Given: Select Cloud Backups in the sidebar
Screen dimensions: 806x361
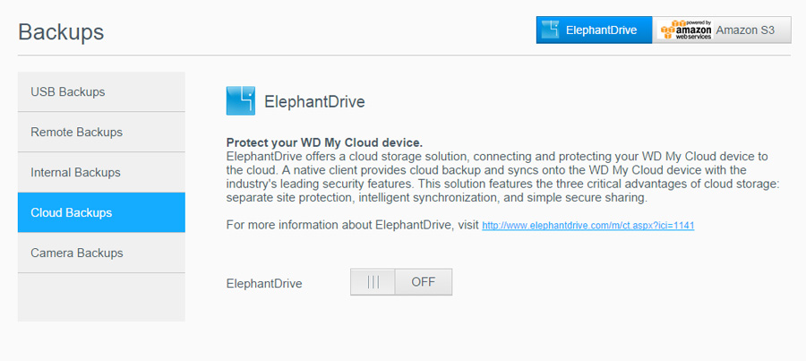Looking at the screenshot, I should pos(101,213).
